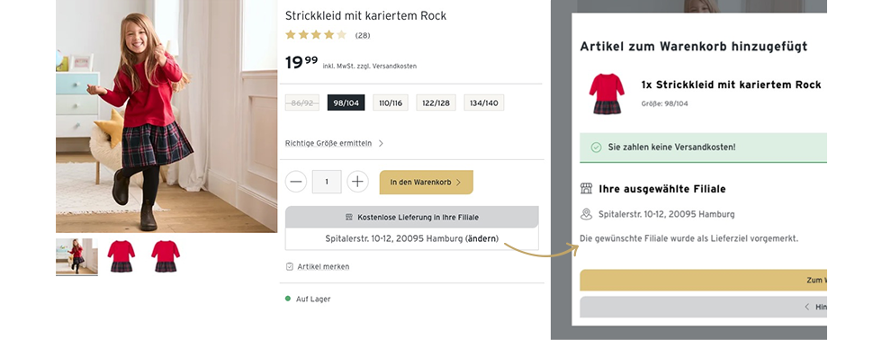Click the shop icon in Kostenlose Lieferung banner
This screenshot has width=882, height=340.
(349, 217)
